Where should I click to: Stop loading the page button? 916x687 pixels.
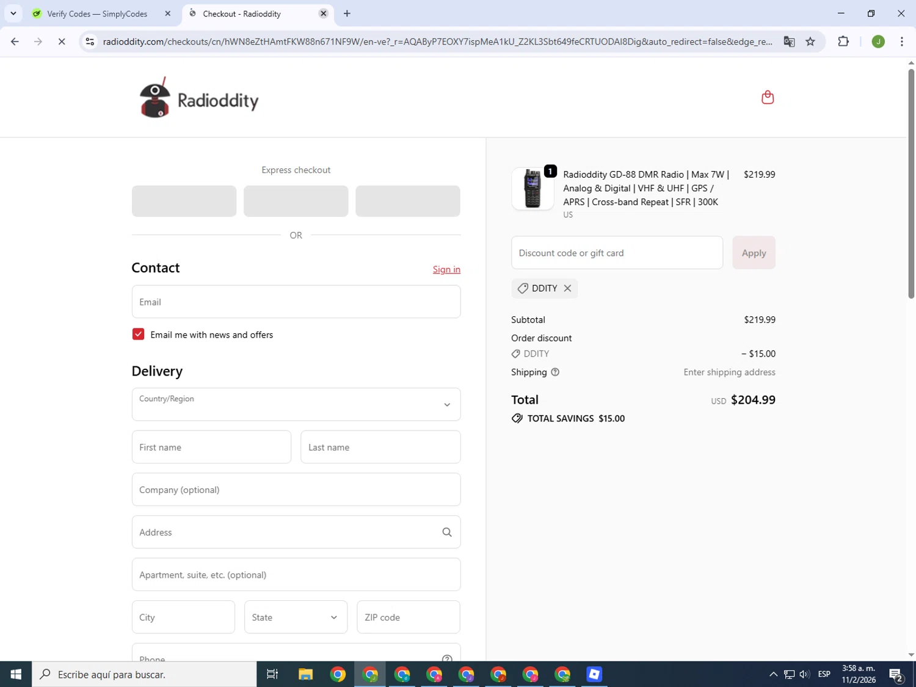(62, 42)
